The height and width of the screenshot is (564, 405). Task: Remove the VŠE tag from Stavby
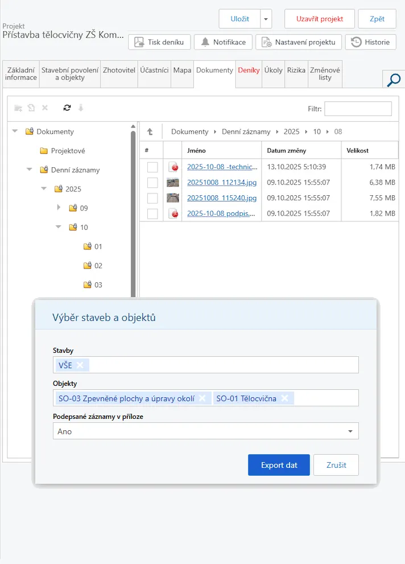point(80,365)
